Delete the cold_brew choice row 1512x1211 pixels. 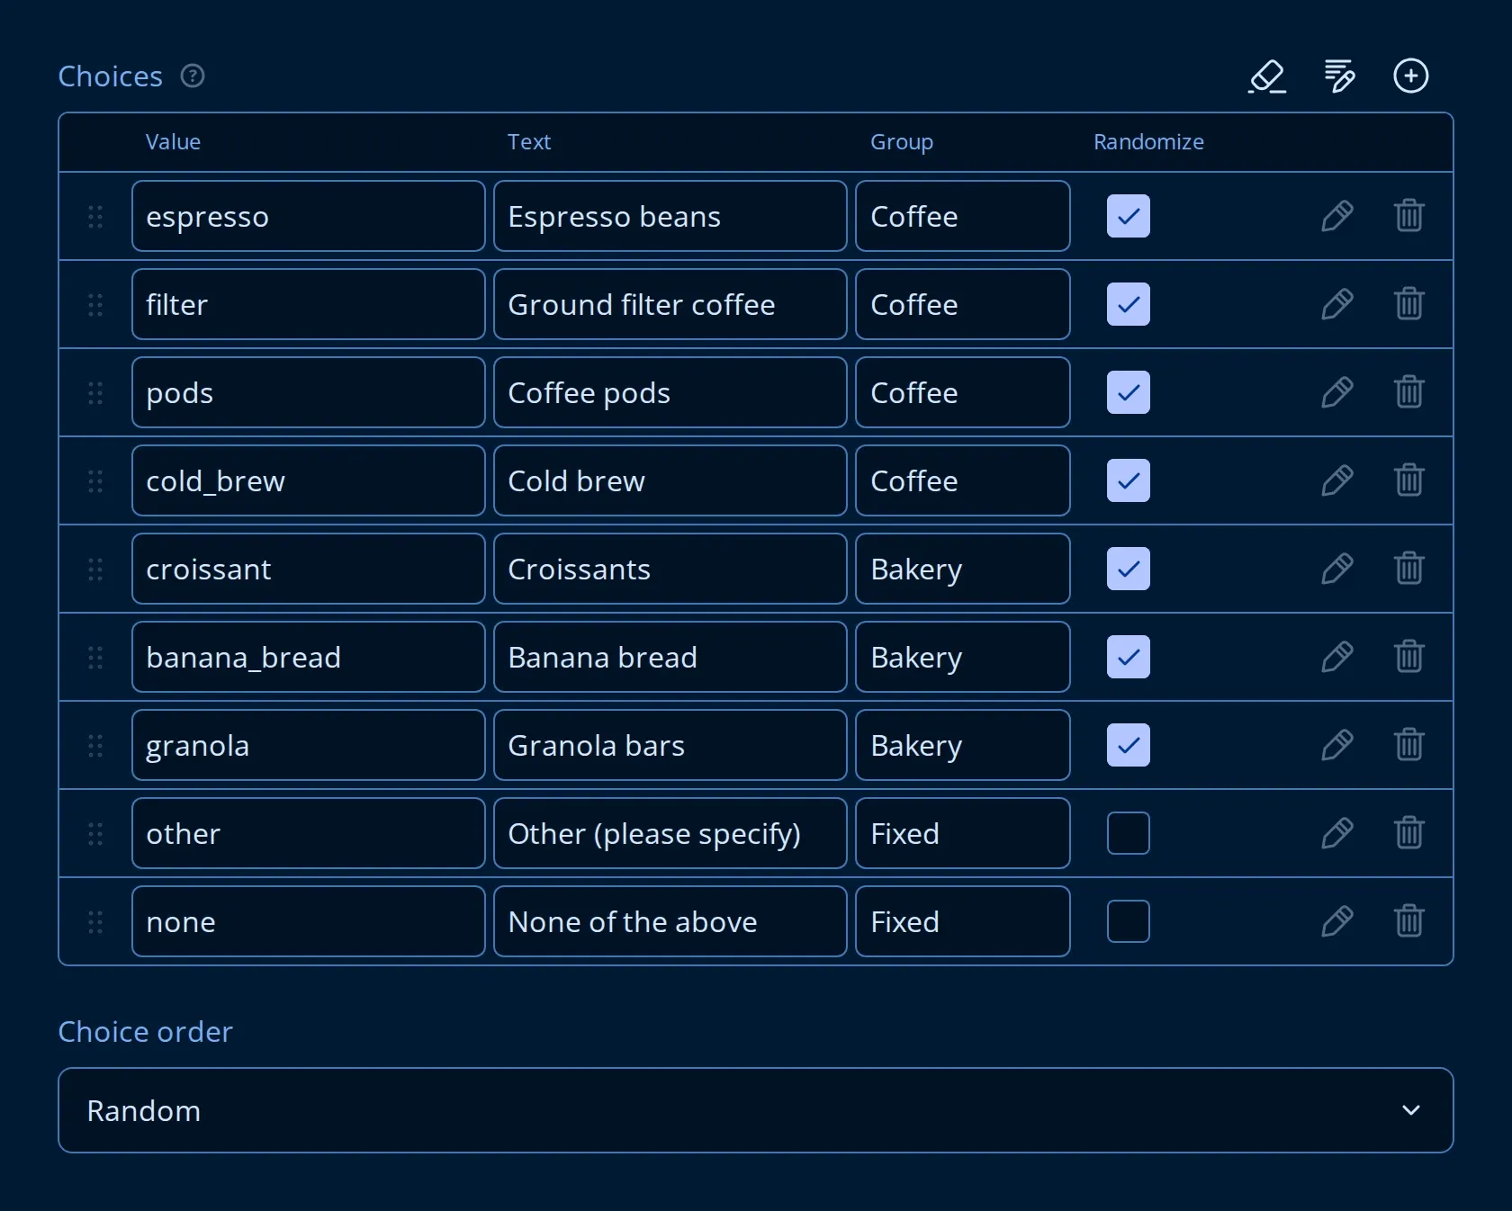point(1408,480)
